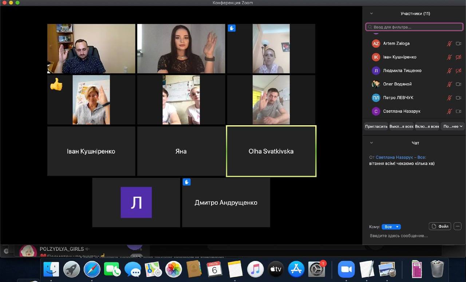Collapse the Чат panel chevron
Image resolution: width=466 pixels, height=282 pixels.
pos(371,143)
